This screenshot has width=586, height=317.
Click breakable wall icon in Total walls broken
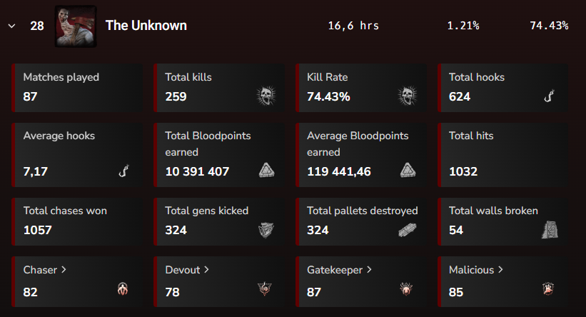coord(550,229)
